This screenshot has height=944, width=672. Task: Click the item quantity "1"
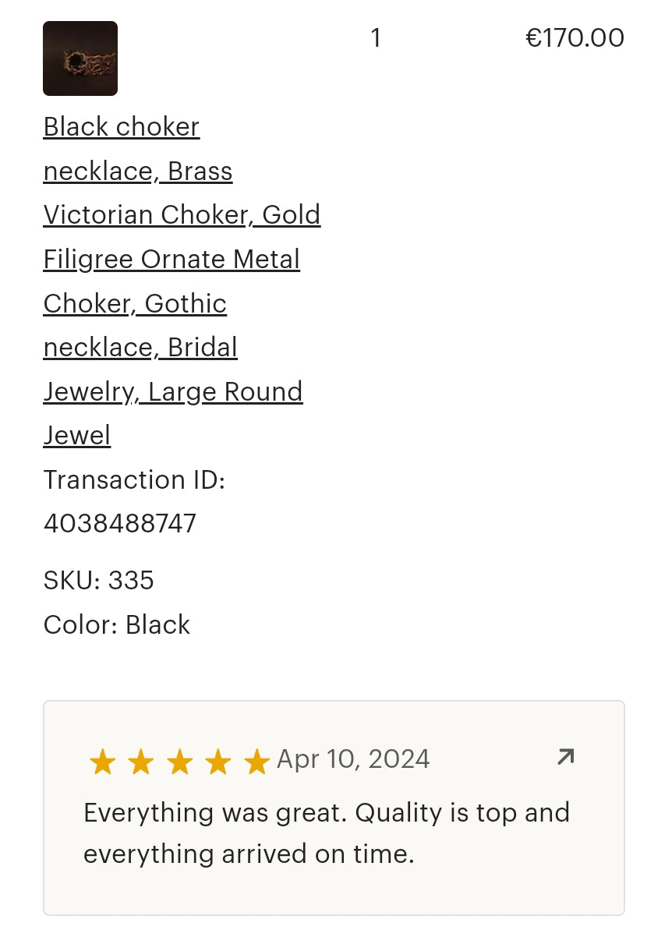(x=376, y=37)
